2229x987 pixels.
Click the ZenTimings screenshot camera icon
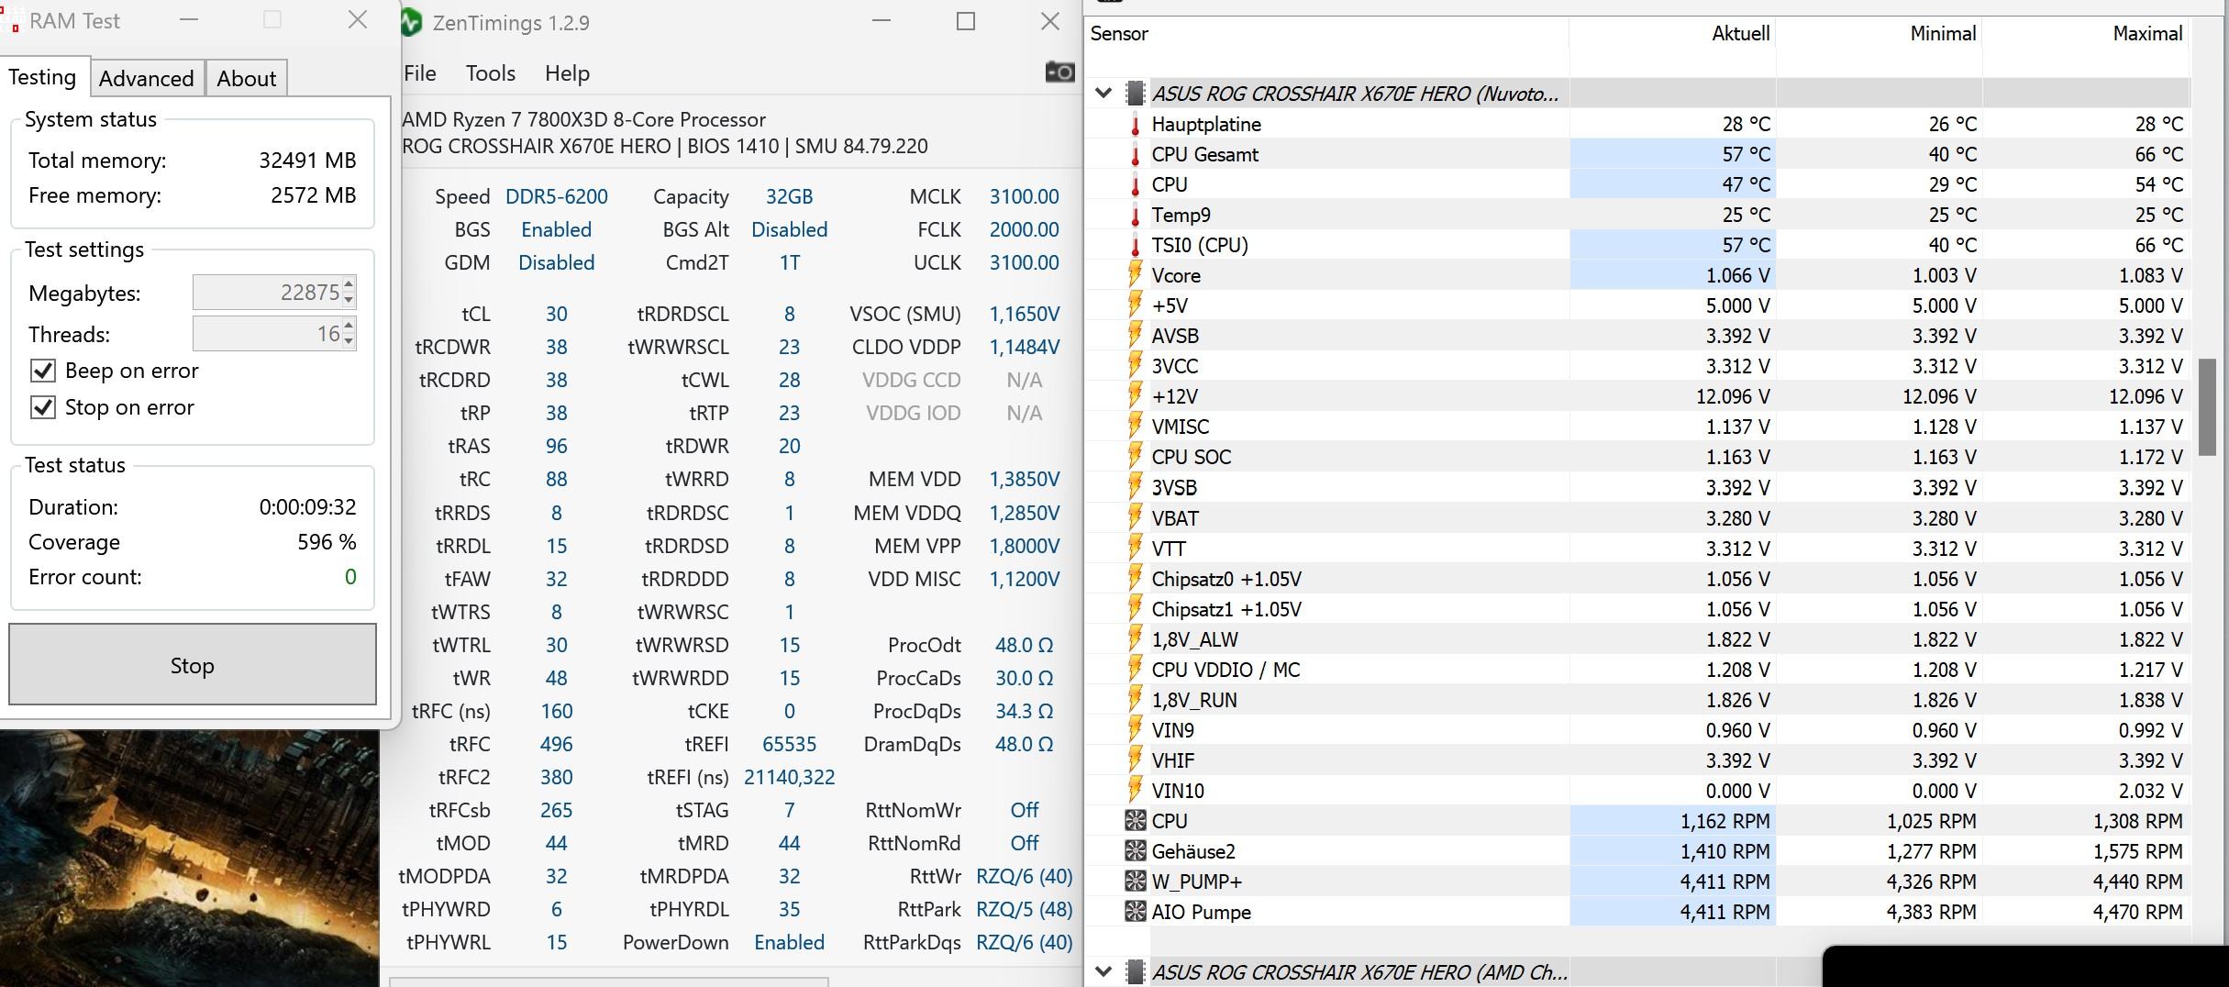[1059, 72]
